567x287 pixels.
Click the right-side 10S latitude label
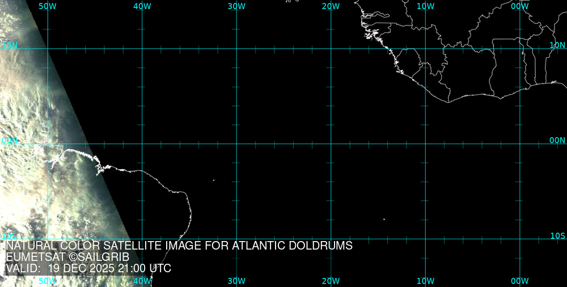click(x=558, y=235)
